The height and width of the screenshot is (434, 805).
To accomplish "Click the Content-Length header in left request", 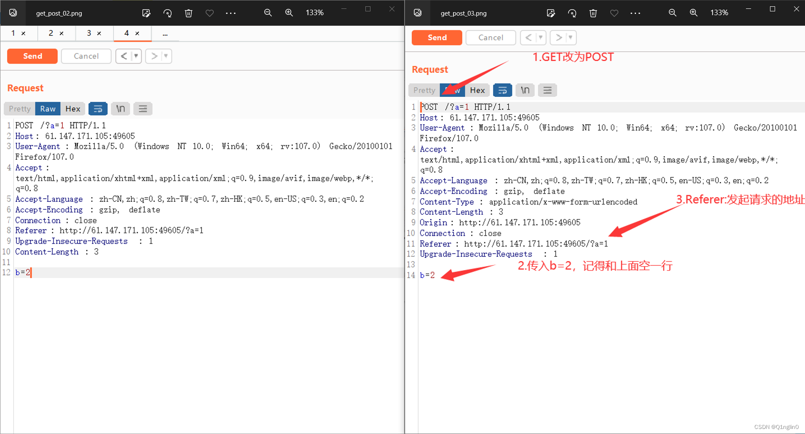I will [x=57, y=252].
